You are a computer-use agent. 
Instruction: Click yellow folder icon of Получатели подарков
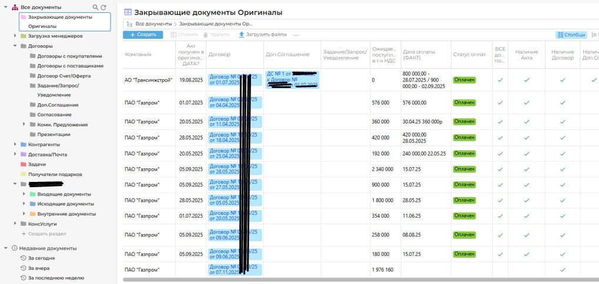click(x=24, y=174)
